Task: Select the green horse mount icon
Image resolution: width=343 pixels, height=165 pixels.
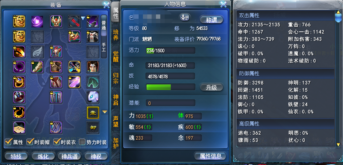Action: point(93,82)
